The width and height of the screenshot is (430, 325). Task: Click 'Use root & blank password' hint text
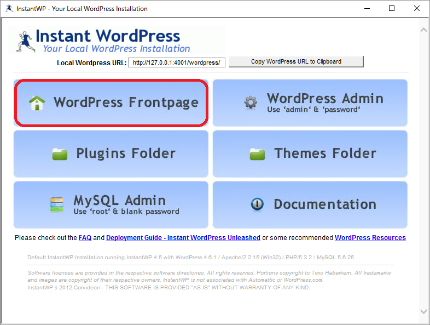tap(126, 212)
